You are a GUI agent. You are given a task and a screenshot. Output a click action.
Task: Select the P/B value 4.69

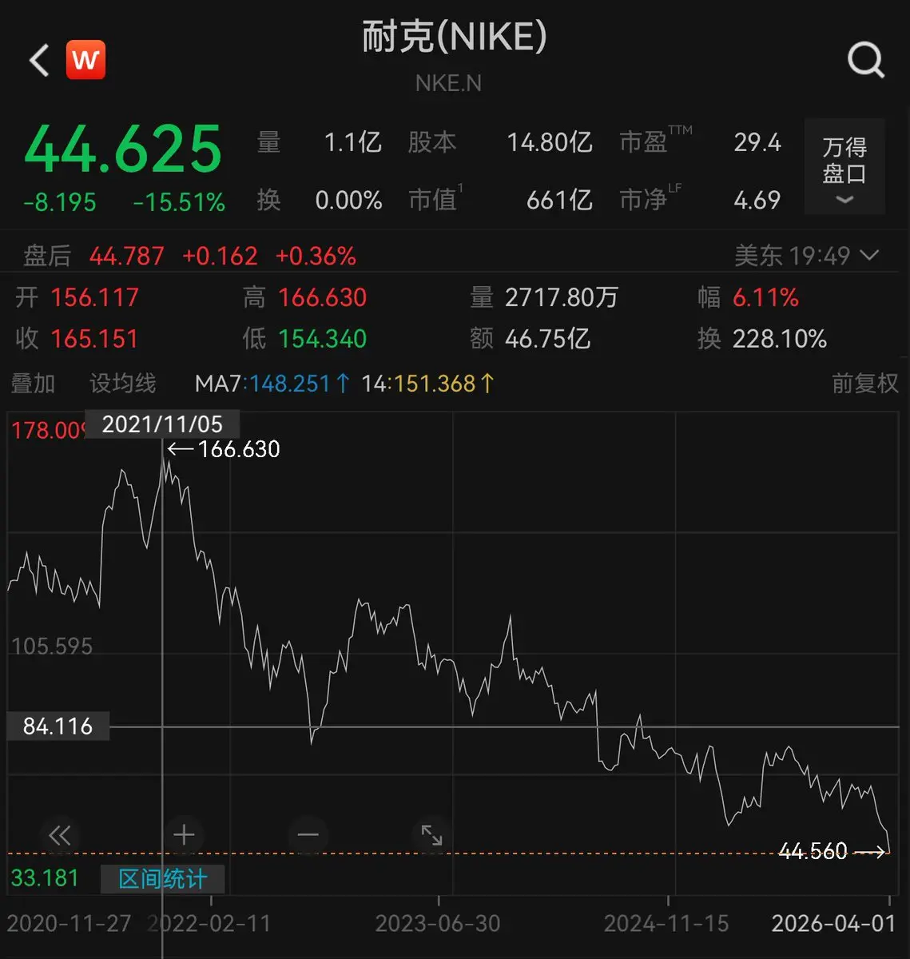[x=757, y=200]
